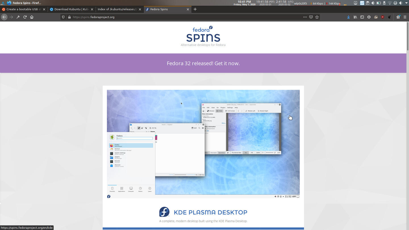Select the Fedora Spins tab

pyautogui.click(x=168, y=9)
